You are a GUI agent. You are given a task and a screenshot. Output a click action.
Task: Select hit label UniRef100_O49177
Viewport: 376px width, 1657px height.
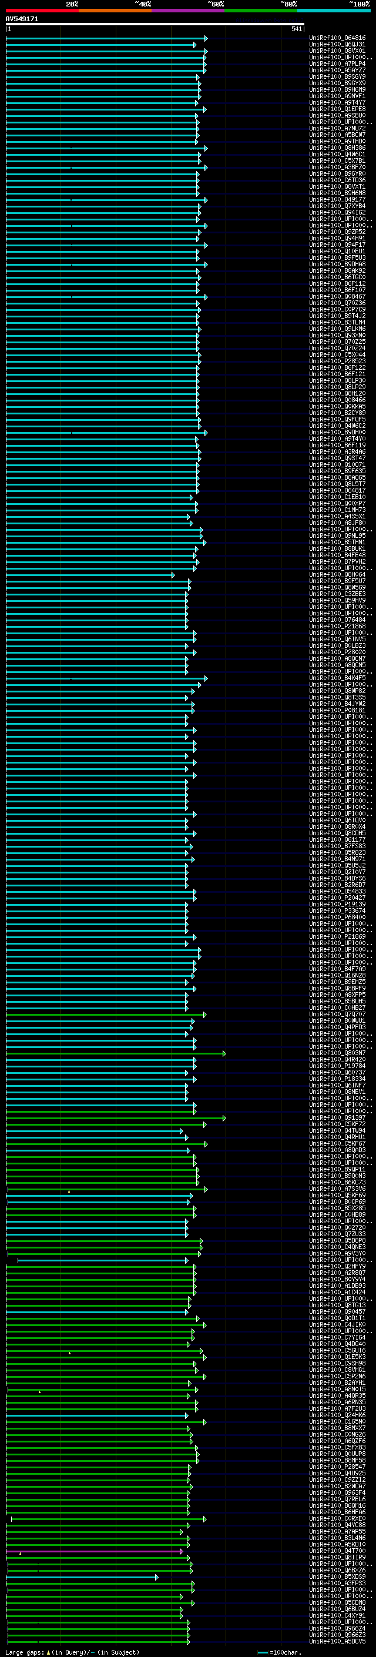pos(337,199)
